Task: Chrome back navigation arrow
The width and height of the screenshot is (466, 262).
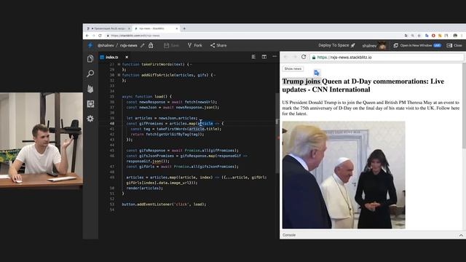Action: pos(87,36)
